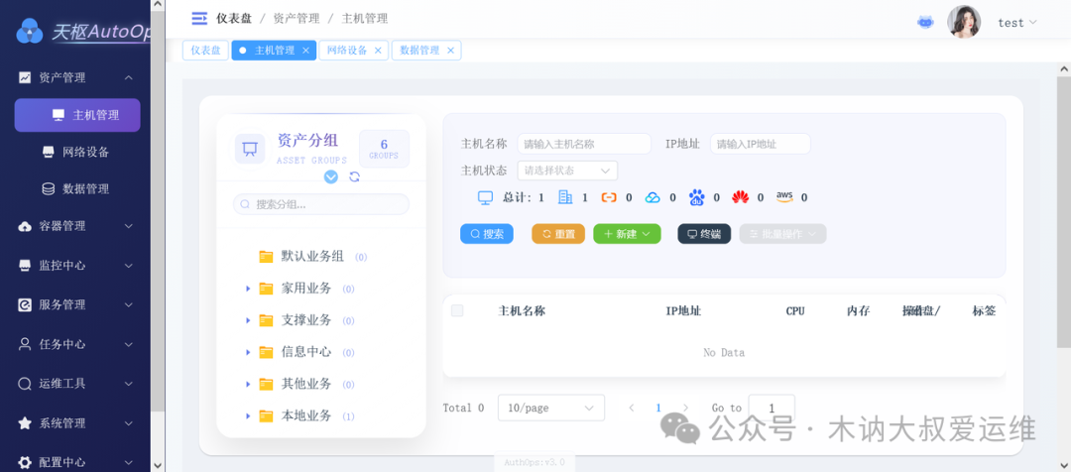
Task: Expand the 家用业务 tree arrow
Action: [x=249, y=289]
